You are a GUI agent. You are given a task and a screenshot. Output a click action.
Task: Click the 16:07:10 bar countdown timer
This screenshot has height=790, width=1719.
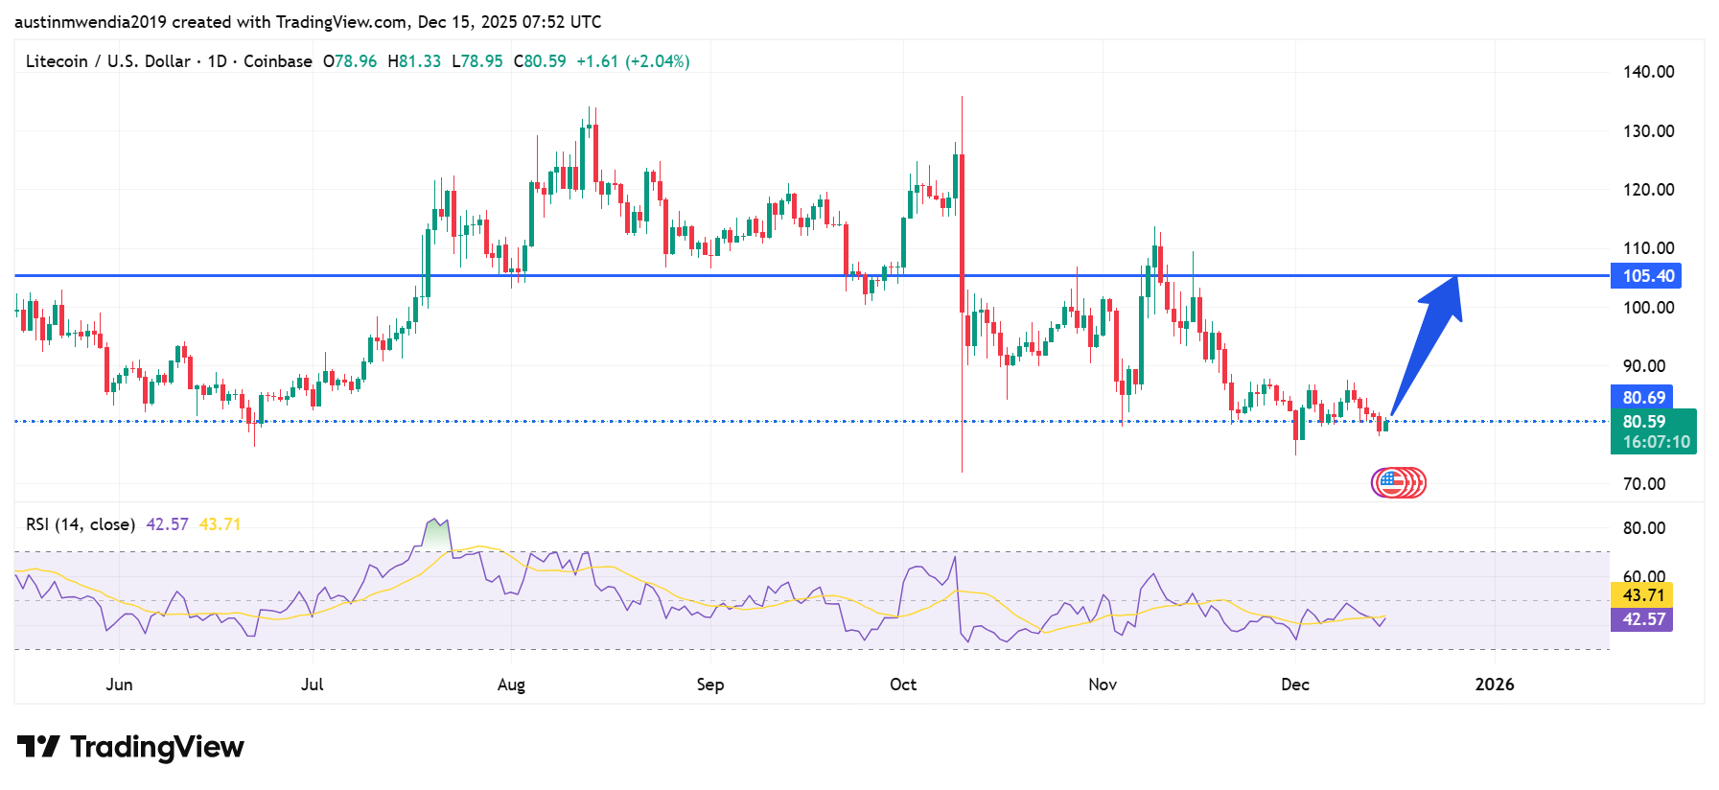click(1656, 442)
